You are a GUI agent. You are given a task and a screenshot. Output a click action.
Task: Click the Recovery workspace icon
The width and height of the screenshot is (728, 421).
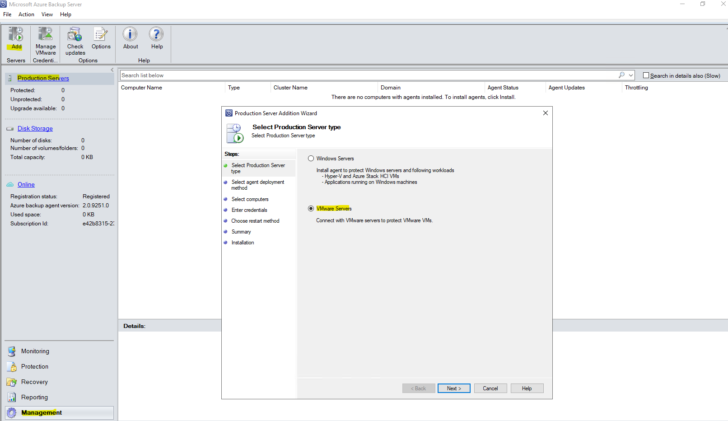12,382
